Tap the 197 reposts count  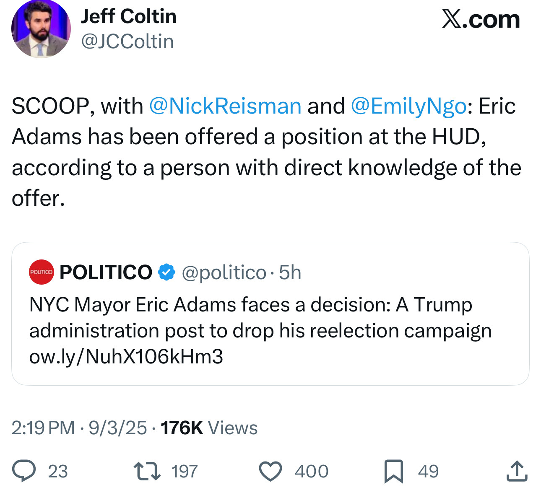[185, 471]
